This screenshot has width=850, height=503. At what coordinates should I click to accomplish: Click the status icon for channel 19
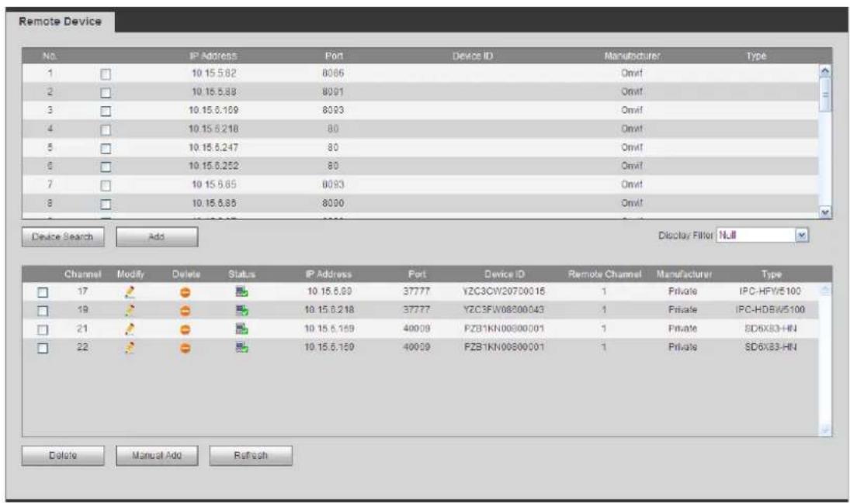241,310
